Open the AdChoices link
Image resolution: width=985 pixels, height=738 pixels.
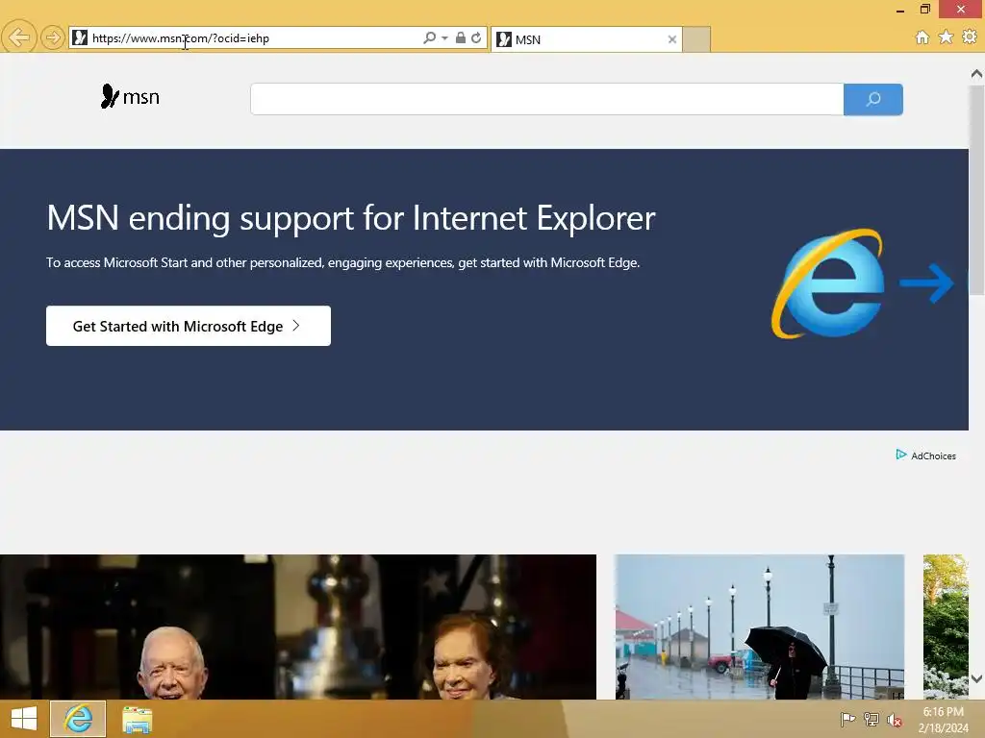point(926,455)
